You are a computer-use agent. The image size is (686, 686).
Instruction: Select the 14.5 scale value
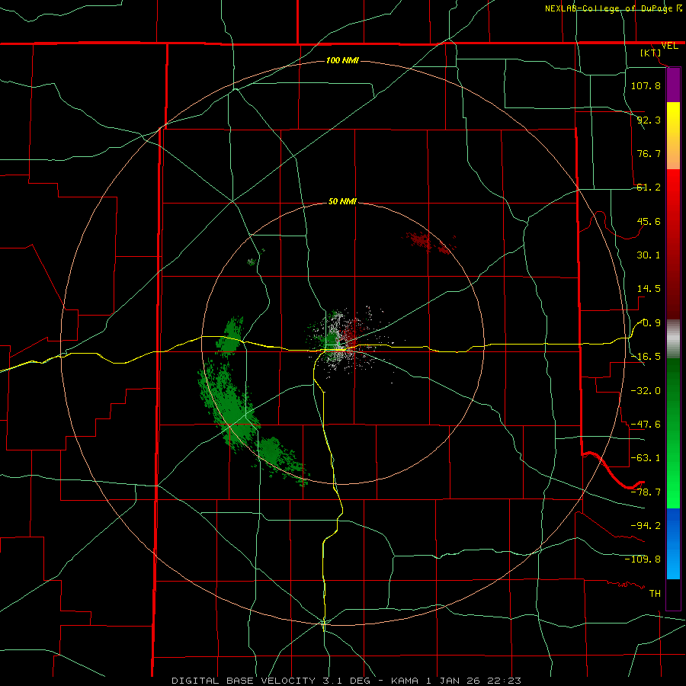(x=649, y=289)
